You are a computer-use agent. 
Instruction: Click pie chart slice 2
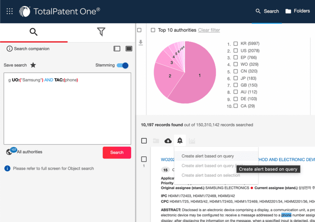click(170, 76)
